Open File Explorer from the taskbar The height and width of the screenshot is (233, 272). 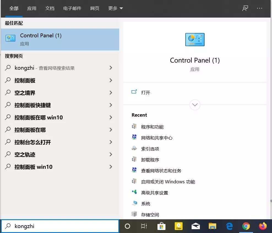(212, 226)
